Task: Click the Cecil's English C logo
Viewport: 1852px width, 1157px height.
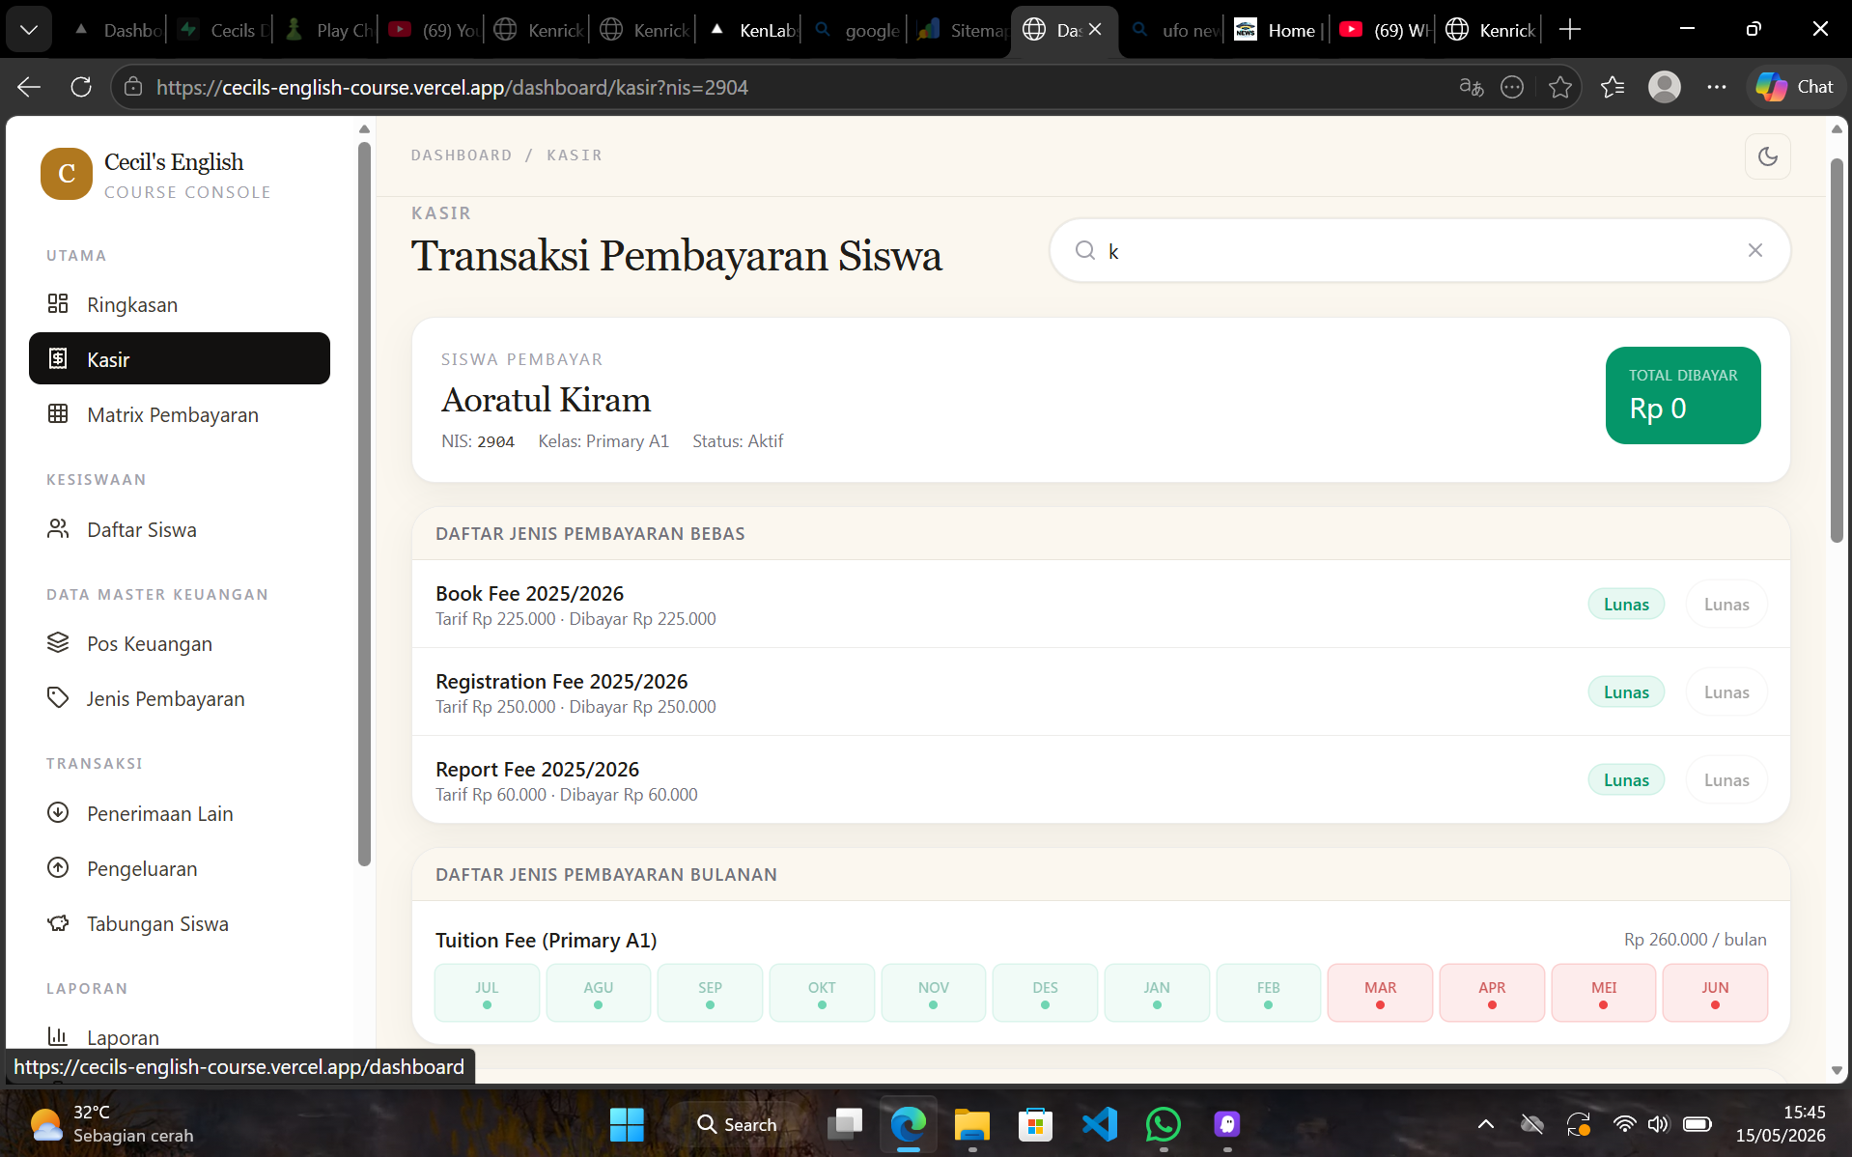Action: [x=67, y=174]
